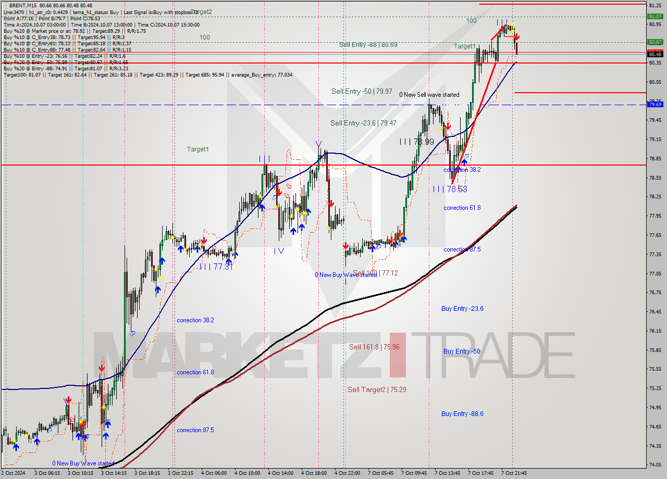This screenshot has width=667, height=479.
Task: Click the 'Sell Entry -50 | 79.97' label
Action: (362, 91)
